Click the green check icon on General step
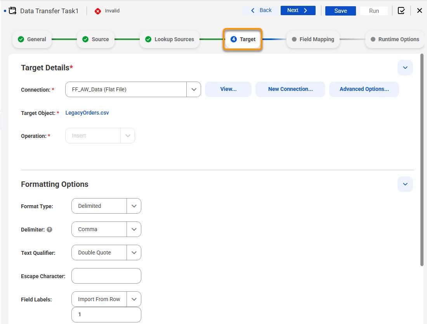 (x=21, y=39)
